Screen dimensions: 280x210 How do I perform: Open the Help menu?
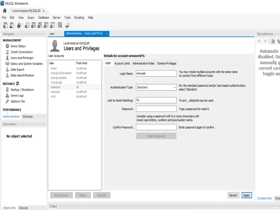coord(91,17)
